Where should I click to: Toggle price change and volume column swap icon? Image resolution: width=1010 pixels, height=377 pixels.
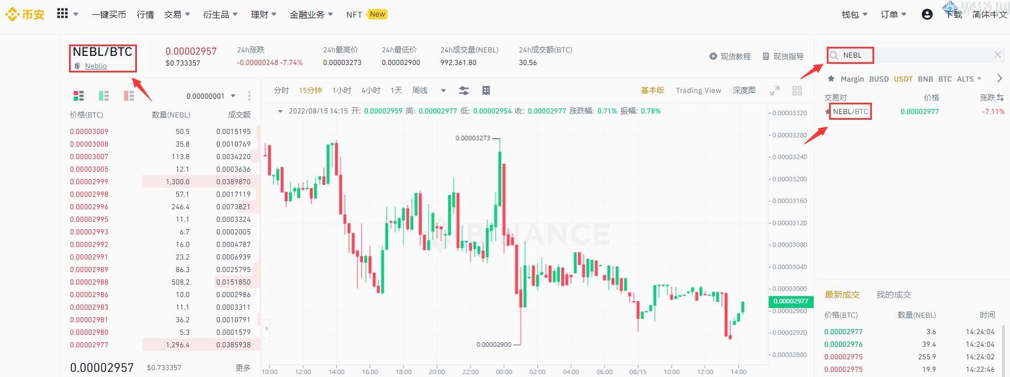tap(1000, 98)
